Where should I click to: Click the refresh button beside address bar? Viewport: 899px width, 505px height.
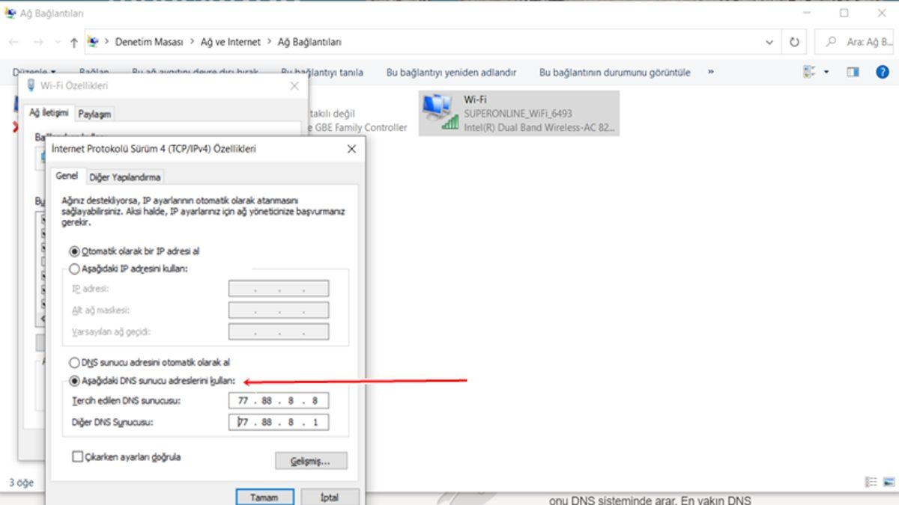[x=794, y=43]
